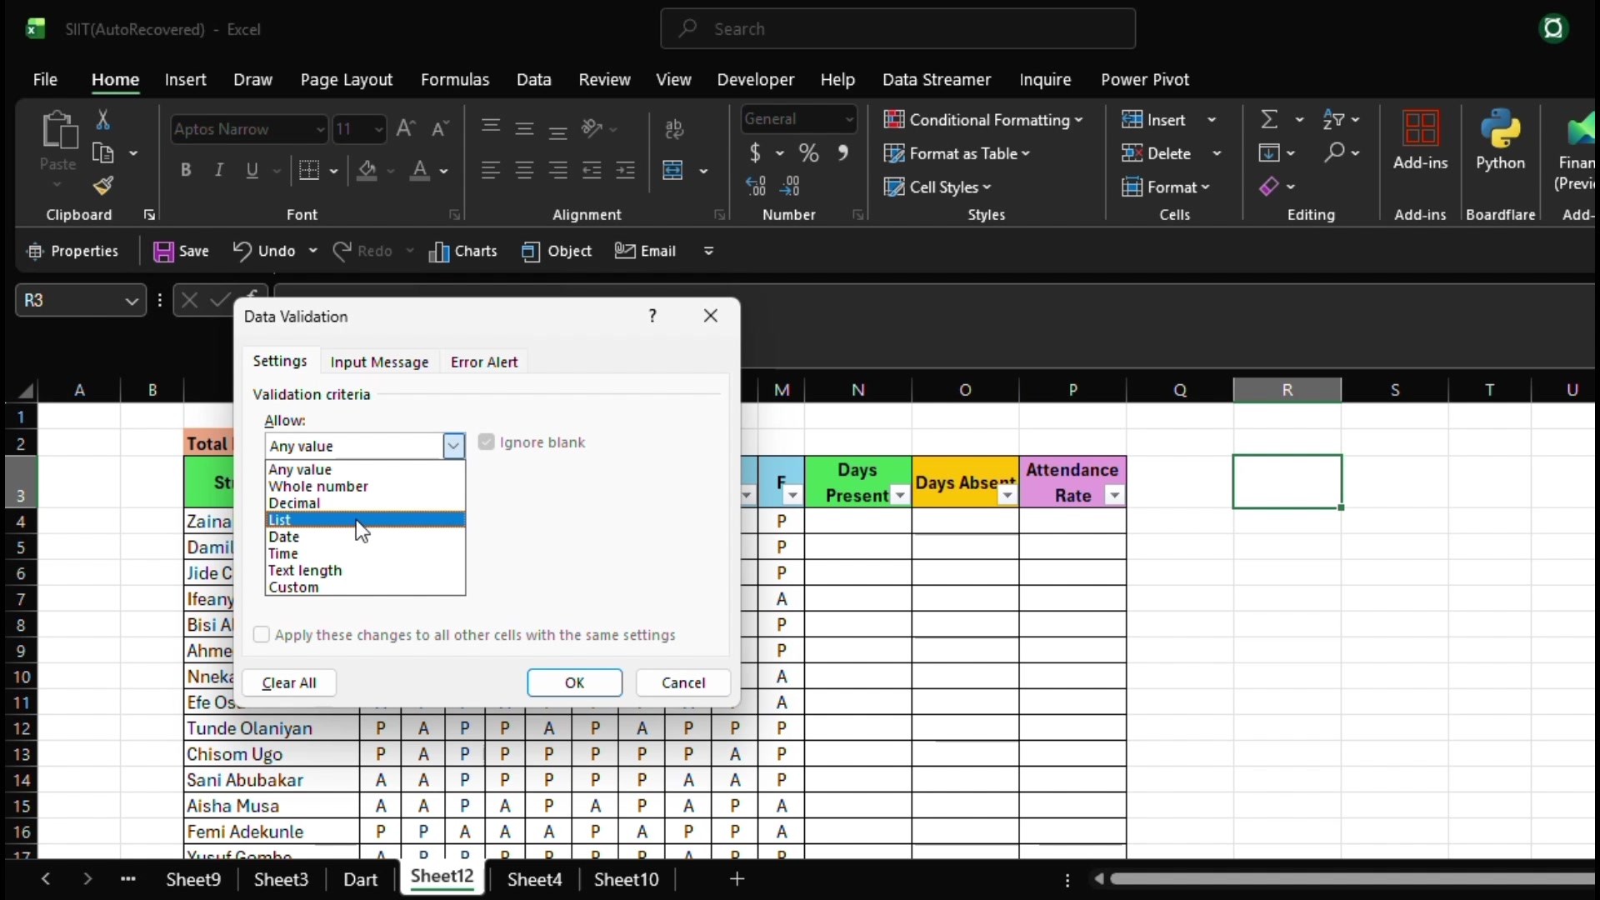Open the font name dropdown
This screenshot has width=1600, height=900.
pyautogui.click(x=320, y=129)
